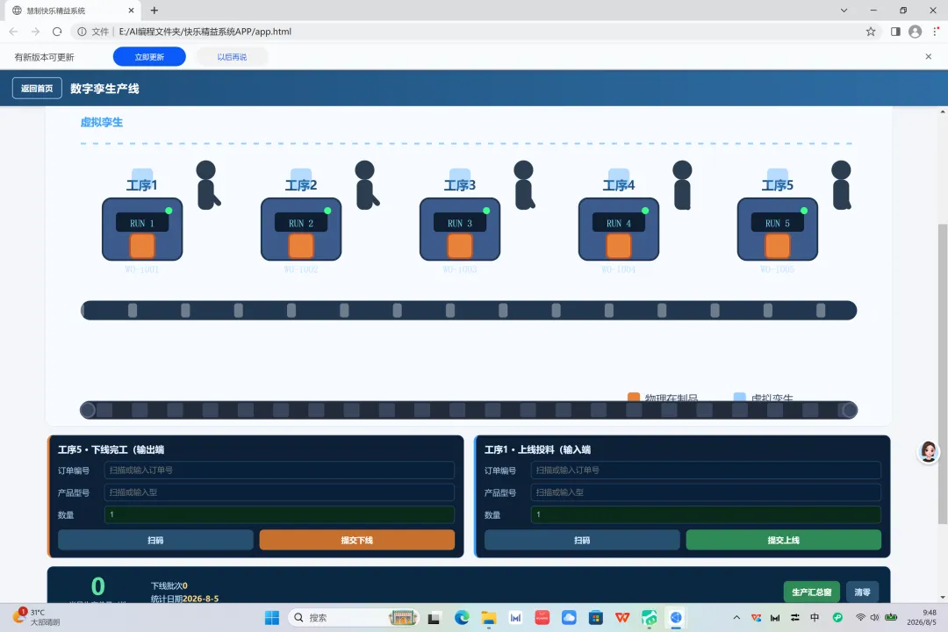This screenshot has height=632, width=948.
Task: Open the weather widget 31°C
Action: (x=38, y=617)
